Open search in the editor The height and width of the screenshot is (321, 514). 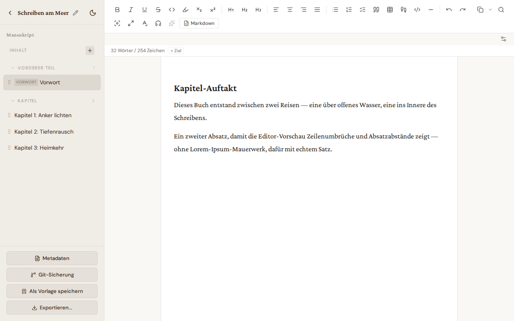[x=501, y=10]
